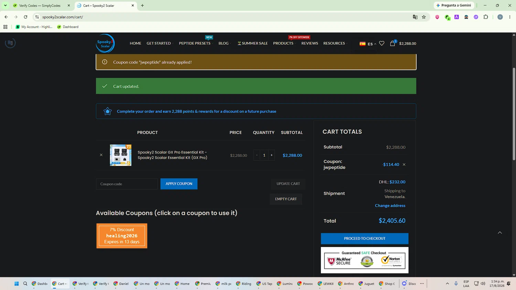Image resolution: width=516 pixels, height=290 pixels.
Task: Open the Reviews menu item
Action: (310, 43)
